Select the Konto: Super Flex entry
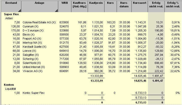The image size is (182, 105). click(34, 93)
